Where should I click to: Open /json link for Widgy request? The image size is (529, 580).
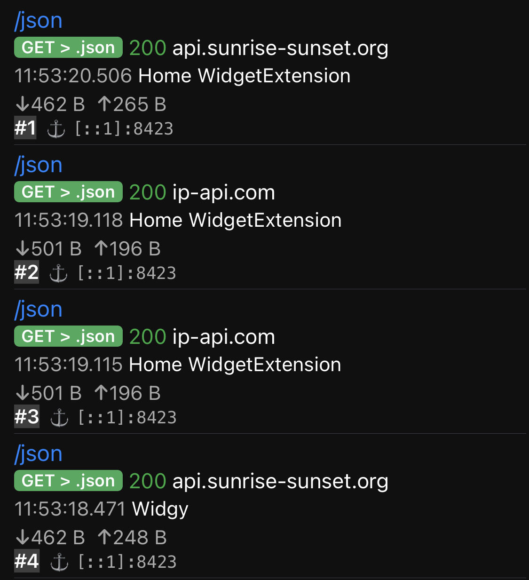[x=39, y=454]
